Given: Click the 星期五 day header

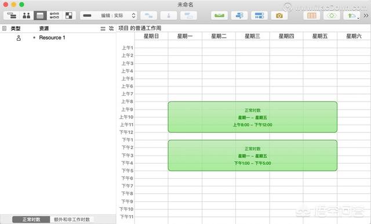Looking at the screenshot, I should [x=320, y=36].
